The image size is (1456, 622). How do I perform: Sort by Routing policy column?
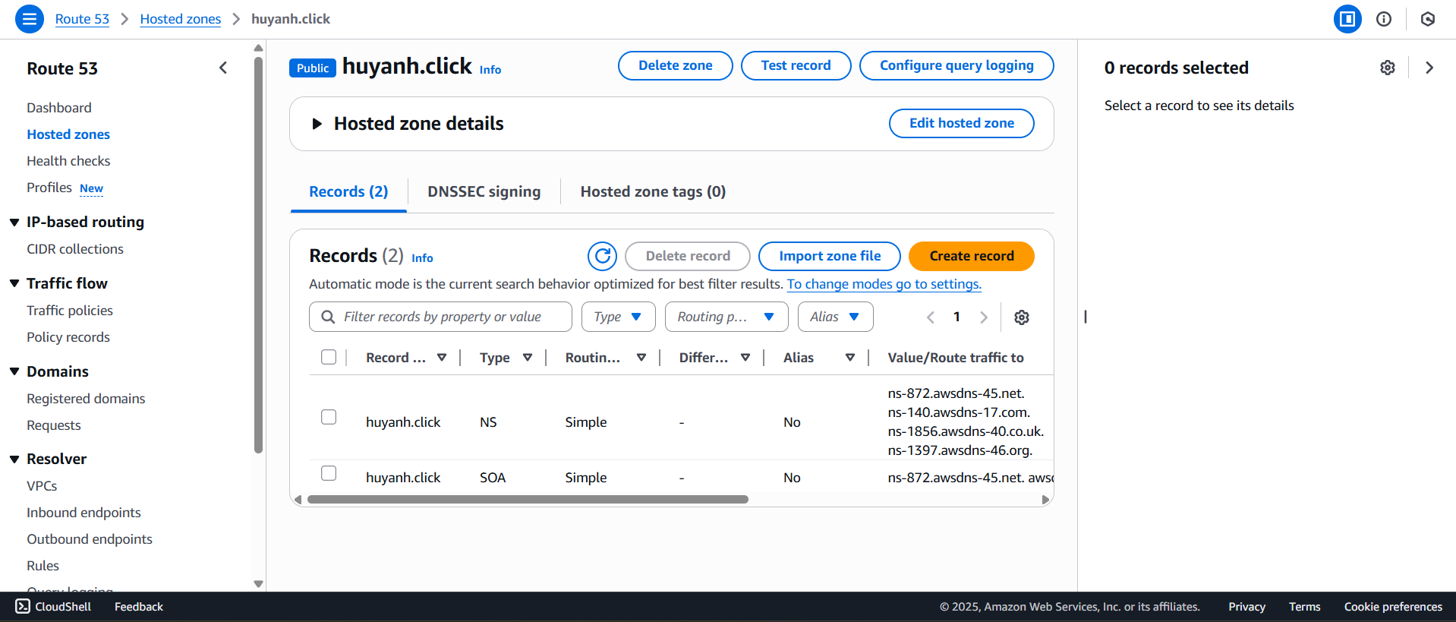641,358
